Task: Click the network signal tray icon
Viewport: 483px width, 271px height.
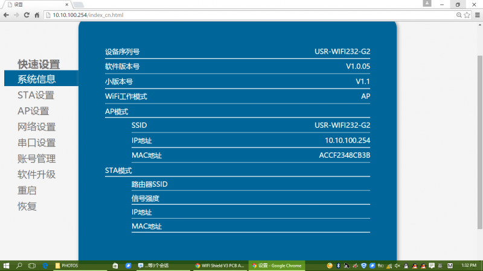Action: pyautogui.click(x=389, y=266)
